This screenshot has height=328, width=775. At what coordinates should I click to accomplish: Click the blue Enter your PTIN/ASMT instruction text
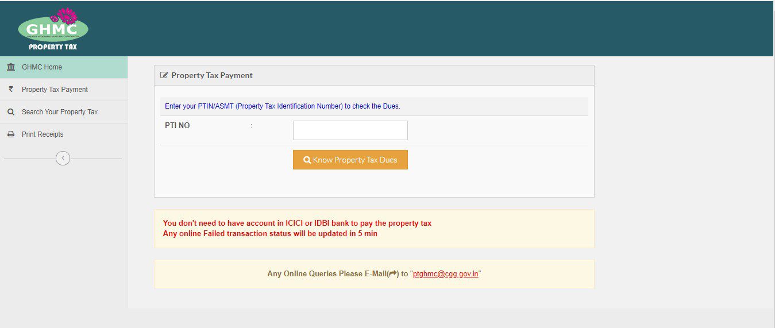[282, 106]
